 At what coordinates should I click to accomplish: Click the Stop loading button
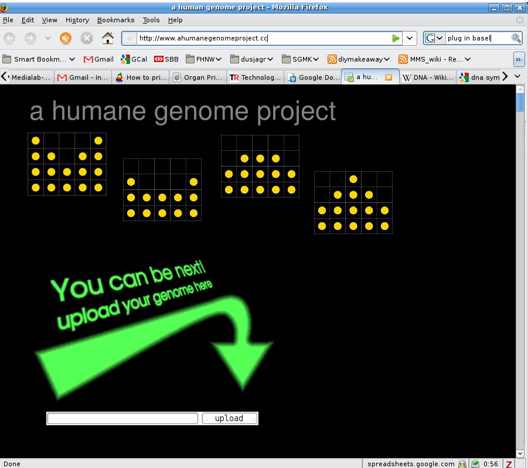click(87, 38)
